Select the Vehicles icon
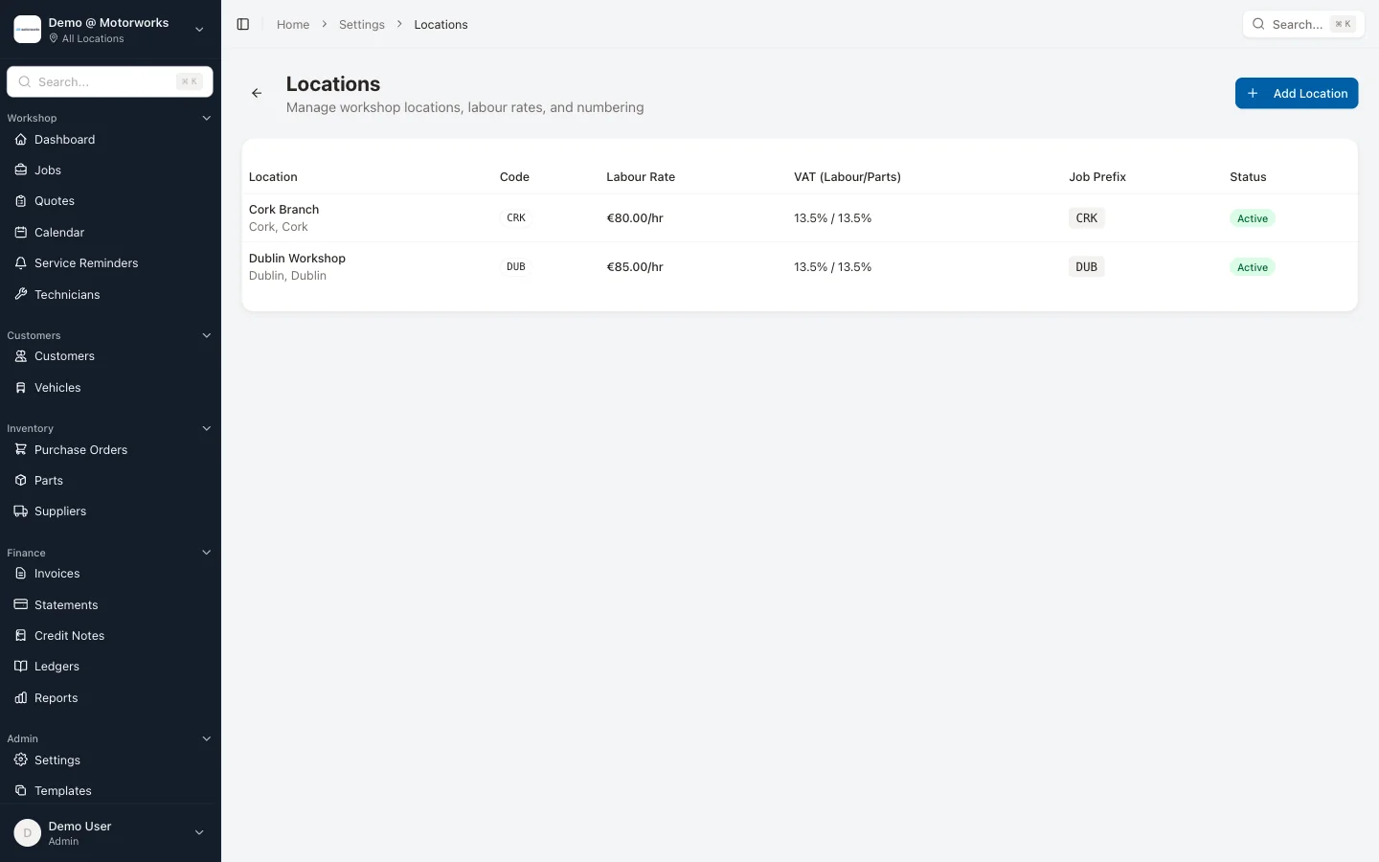The width and height of the screenshot is (1379, 862). tap(21, 387)
